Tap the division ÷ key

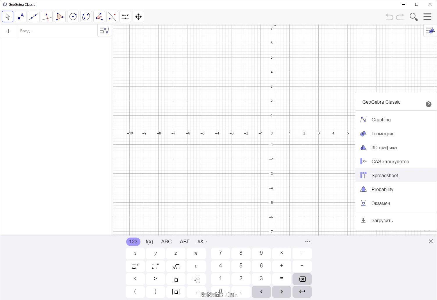tap(302, 253)
